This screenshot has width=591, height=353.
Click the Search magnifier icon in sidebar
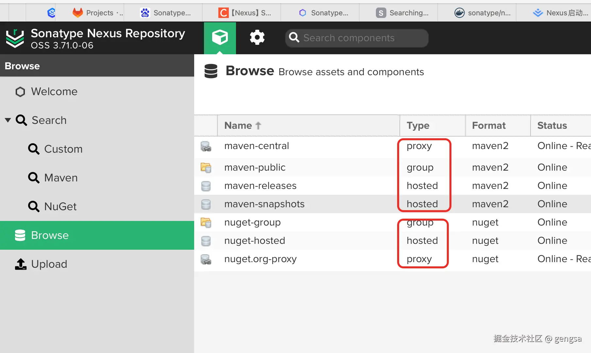(x=22, y=120)
